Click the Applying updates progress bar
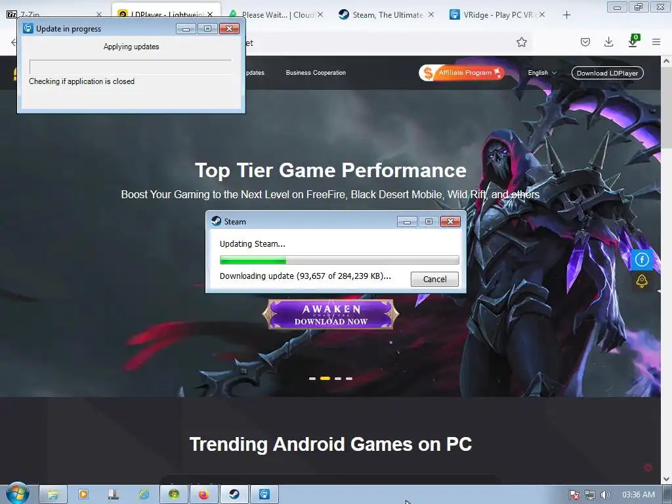 131,67
